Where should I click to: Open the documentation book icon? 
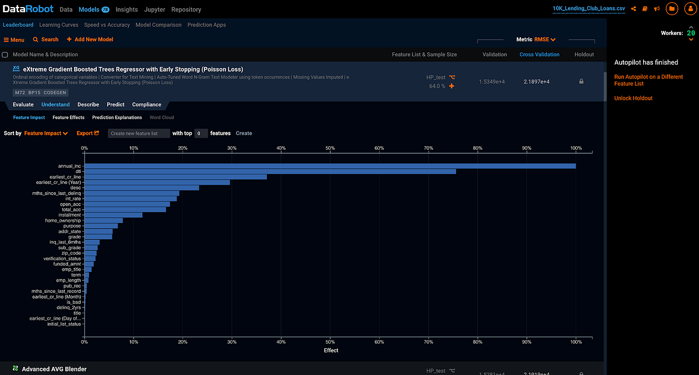click(645, 9)
